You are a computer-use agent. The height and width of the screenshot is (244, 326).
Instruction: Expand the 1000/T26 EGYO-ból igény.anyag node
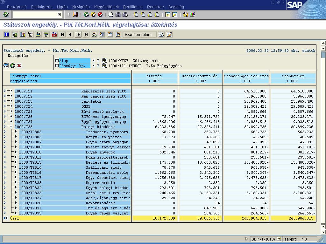tap(11, 116)
